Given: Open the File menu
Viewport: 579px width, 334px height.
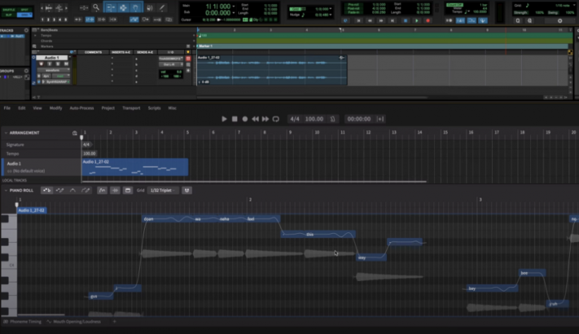Looking at the screenshot, I should (x=7, y=108).
